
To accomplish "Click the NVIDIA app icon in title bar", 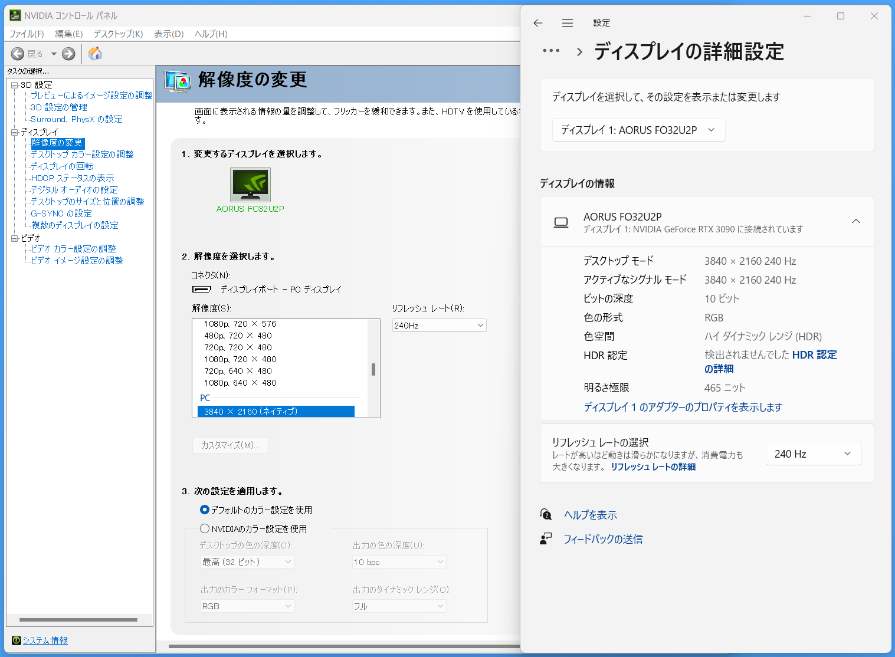I will click(15, 15).
